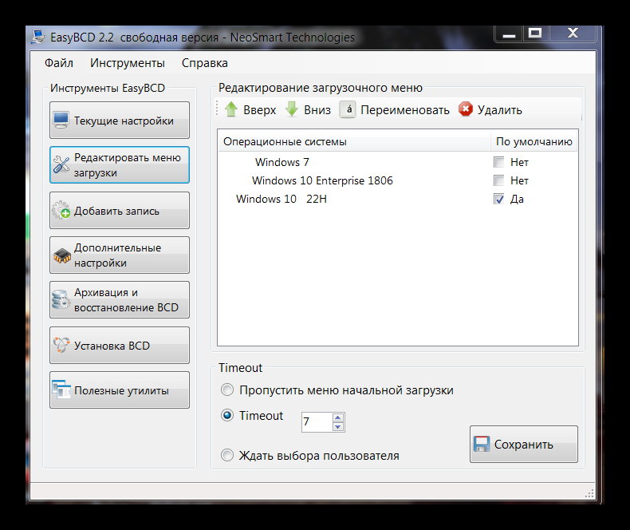The width and height of the screenshot is (630, 530).
Task: Click the green down arrow icon
Action: 292,109
